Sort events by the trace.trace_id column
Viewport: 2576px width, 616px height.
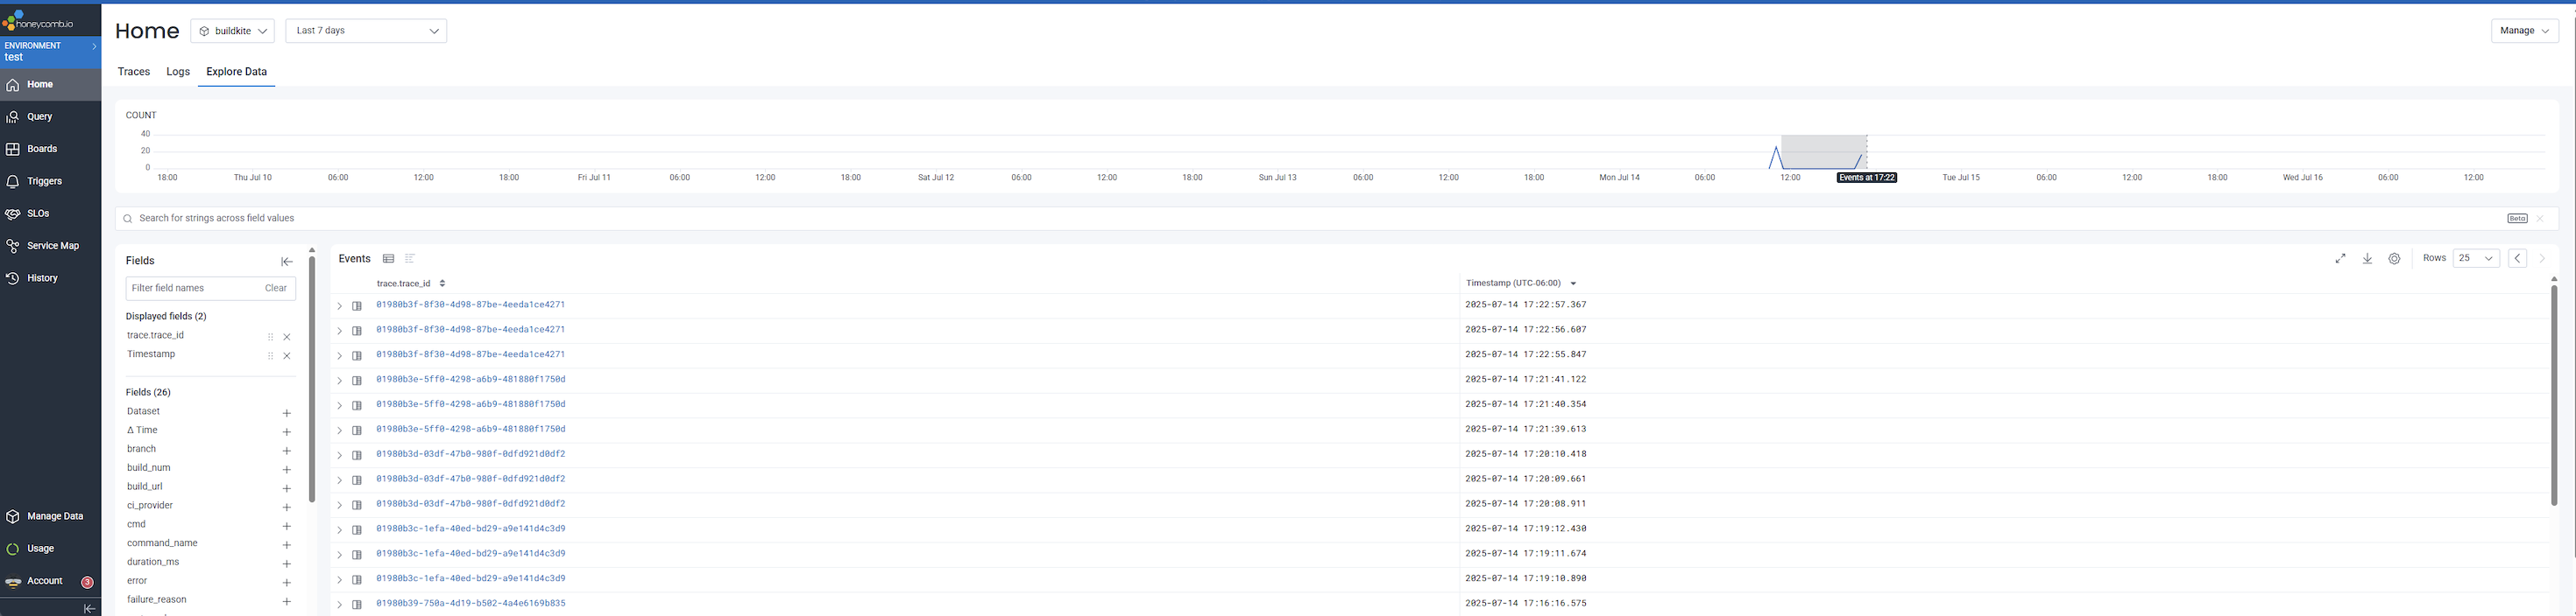point(442,283)
